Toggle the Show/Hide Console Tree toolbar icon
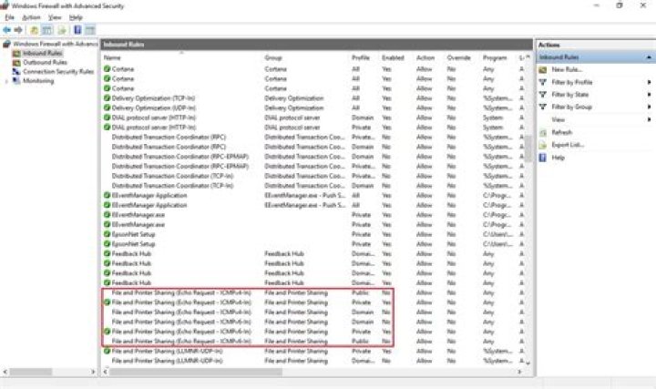Viewport: 656px width, 389px height. [x=47, y=30]
